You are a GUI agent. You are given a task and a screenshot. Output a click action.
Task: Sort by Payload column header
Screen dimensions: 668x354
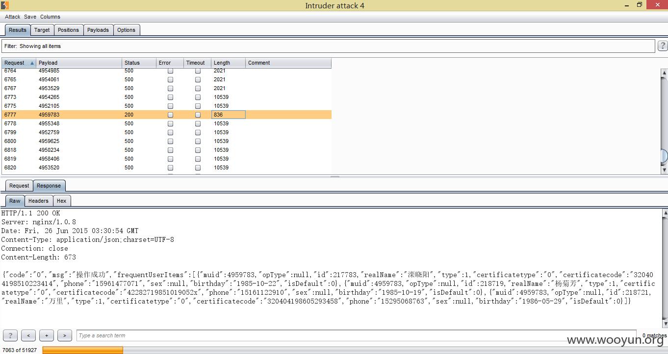(x=78, y=63)
